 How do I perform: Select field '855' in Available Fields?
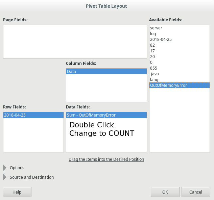[153, 68]
